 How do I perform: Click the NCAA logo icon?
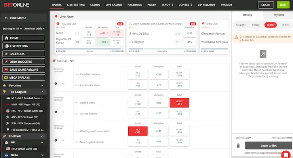click(x=6, y=155)
